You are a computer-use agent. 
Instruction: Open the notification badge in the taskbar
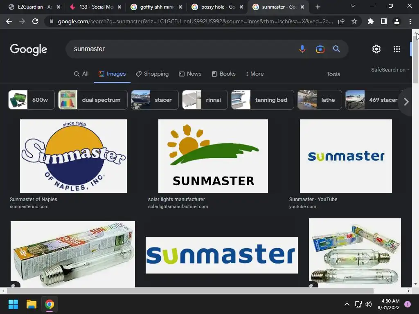point(408,304)
